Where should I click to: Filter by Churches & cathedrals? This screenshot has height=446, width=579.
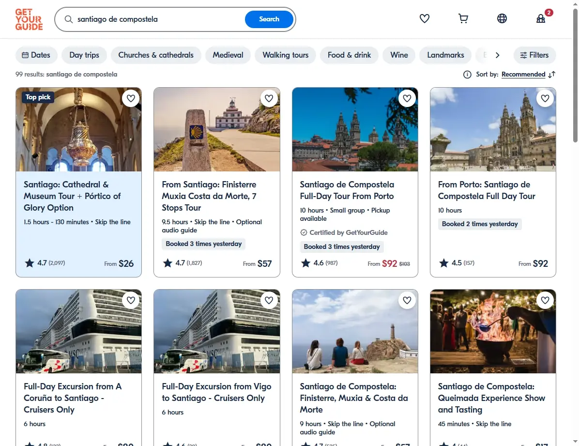tap(156, 55)
